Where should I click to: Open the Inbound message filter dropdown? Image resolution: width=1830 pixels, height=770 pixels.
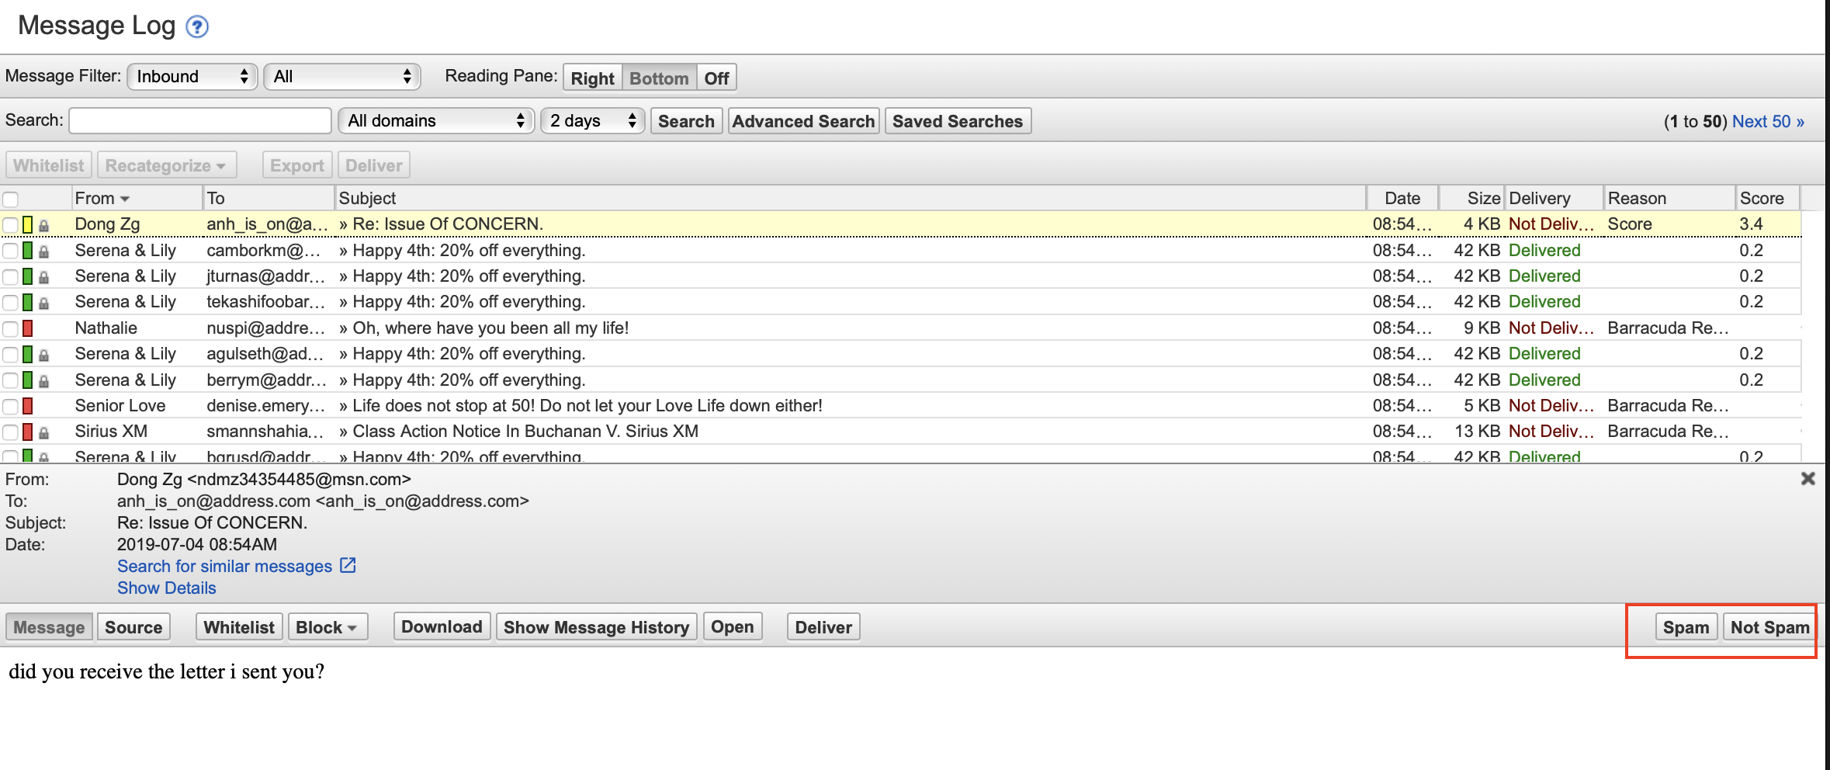(192, 77)
